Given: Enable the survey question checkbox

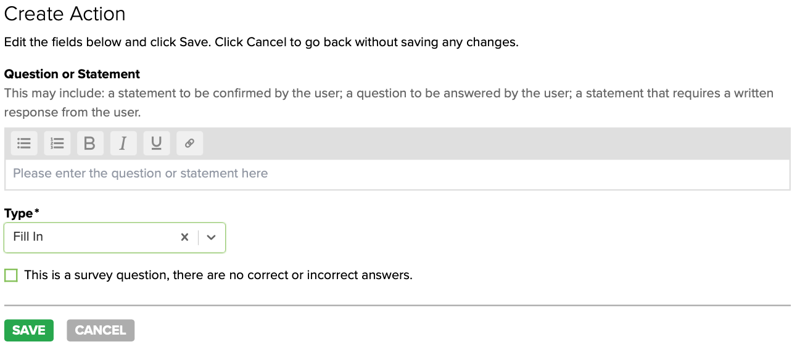Looking at the screenshot, I should pyautogui.click(x=11, y=275).
